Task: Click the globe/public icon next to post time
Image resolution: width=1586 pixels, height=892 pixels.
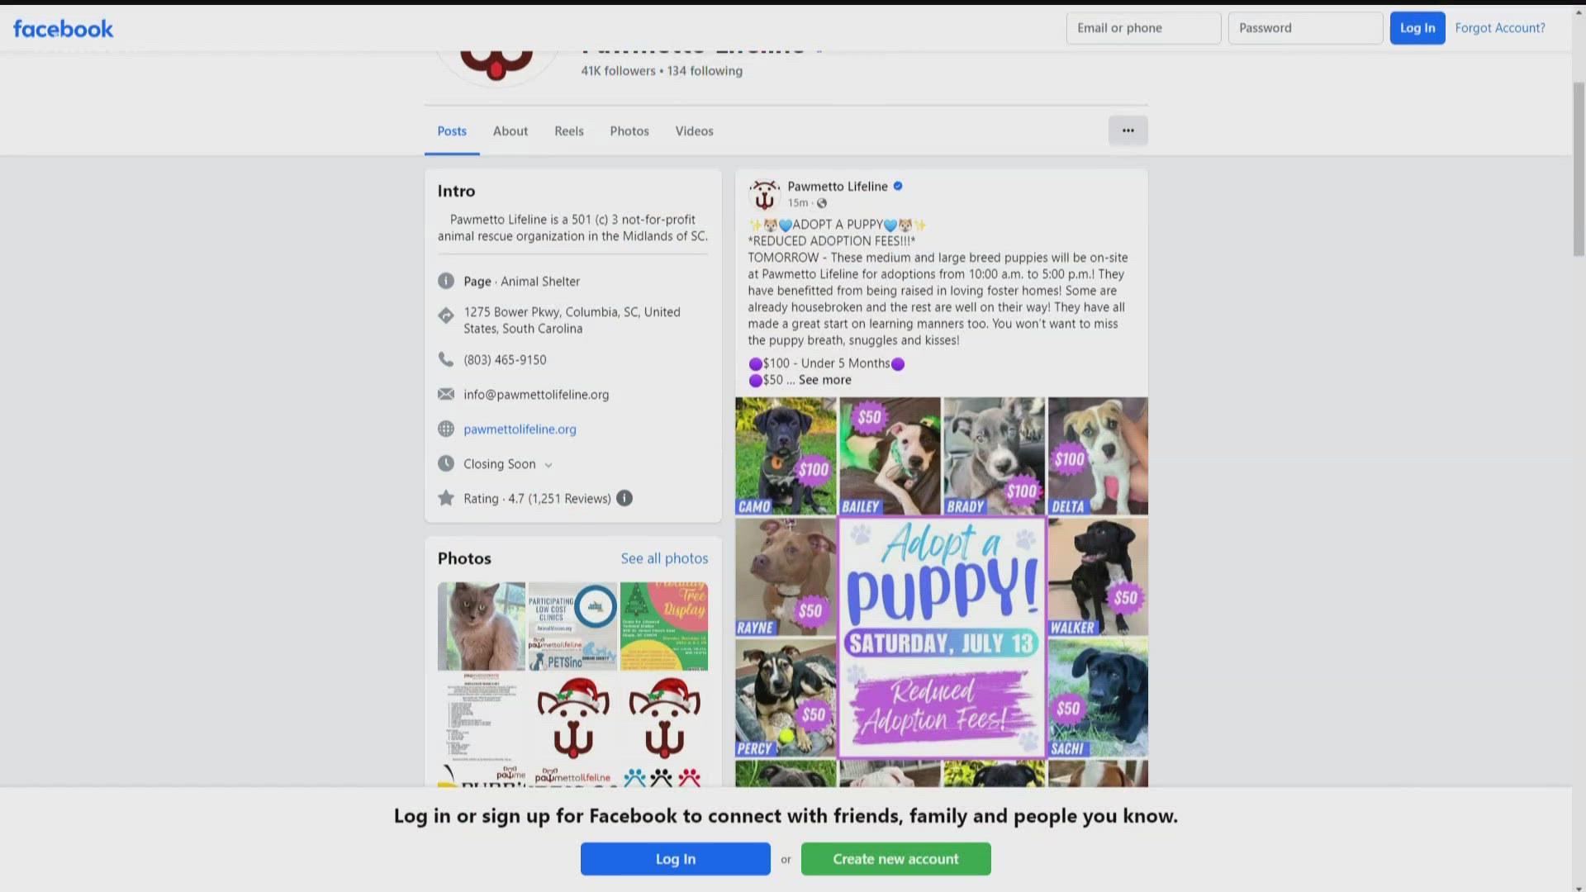Action: pyautogui.click(x=823, y=204)
